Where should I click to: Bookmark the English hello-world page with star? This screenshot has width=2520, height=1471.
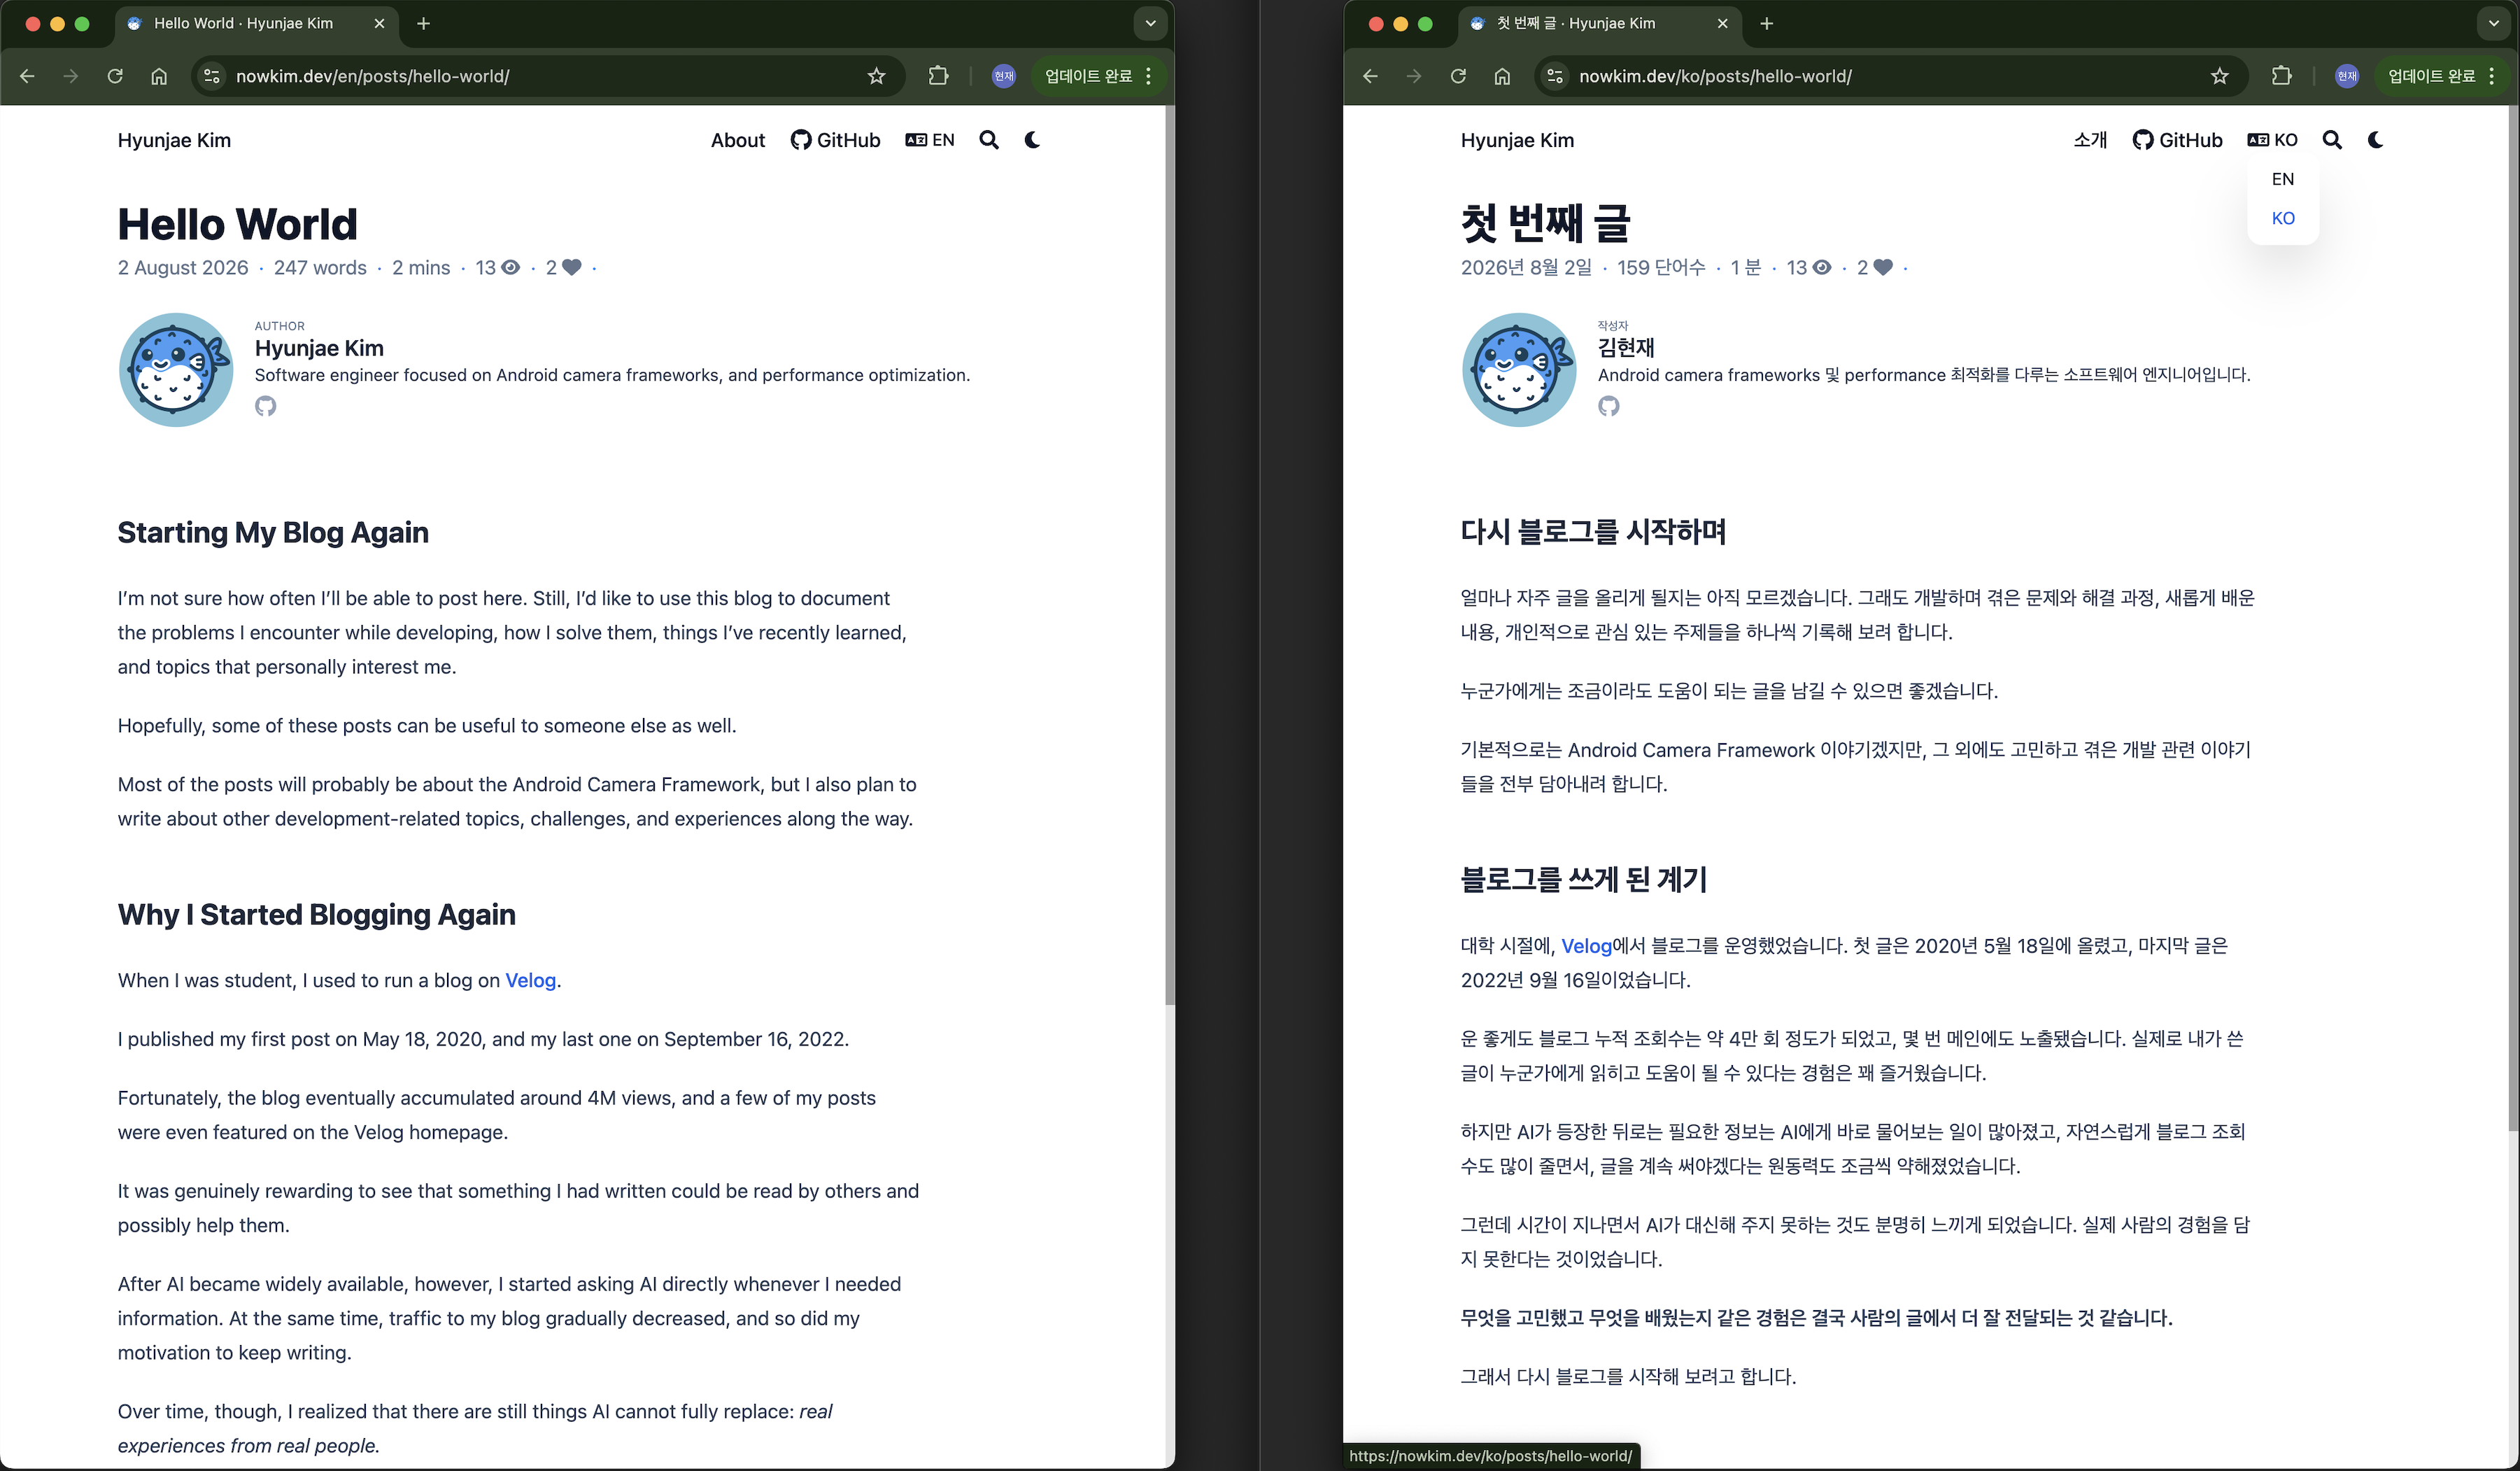[876, 76]
